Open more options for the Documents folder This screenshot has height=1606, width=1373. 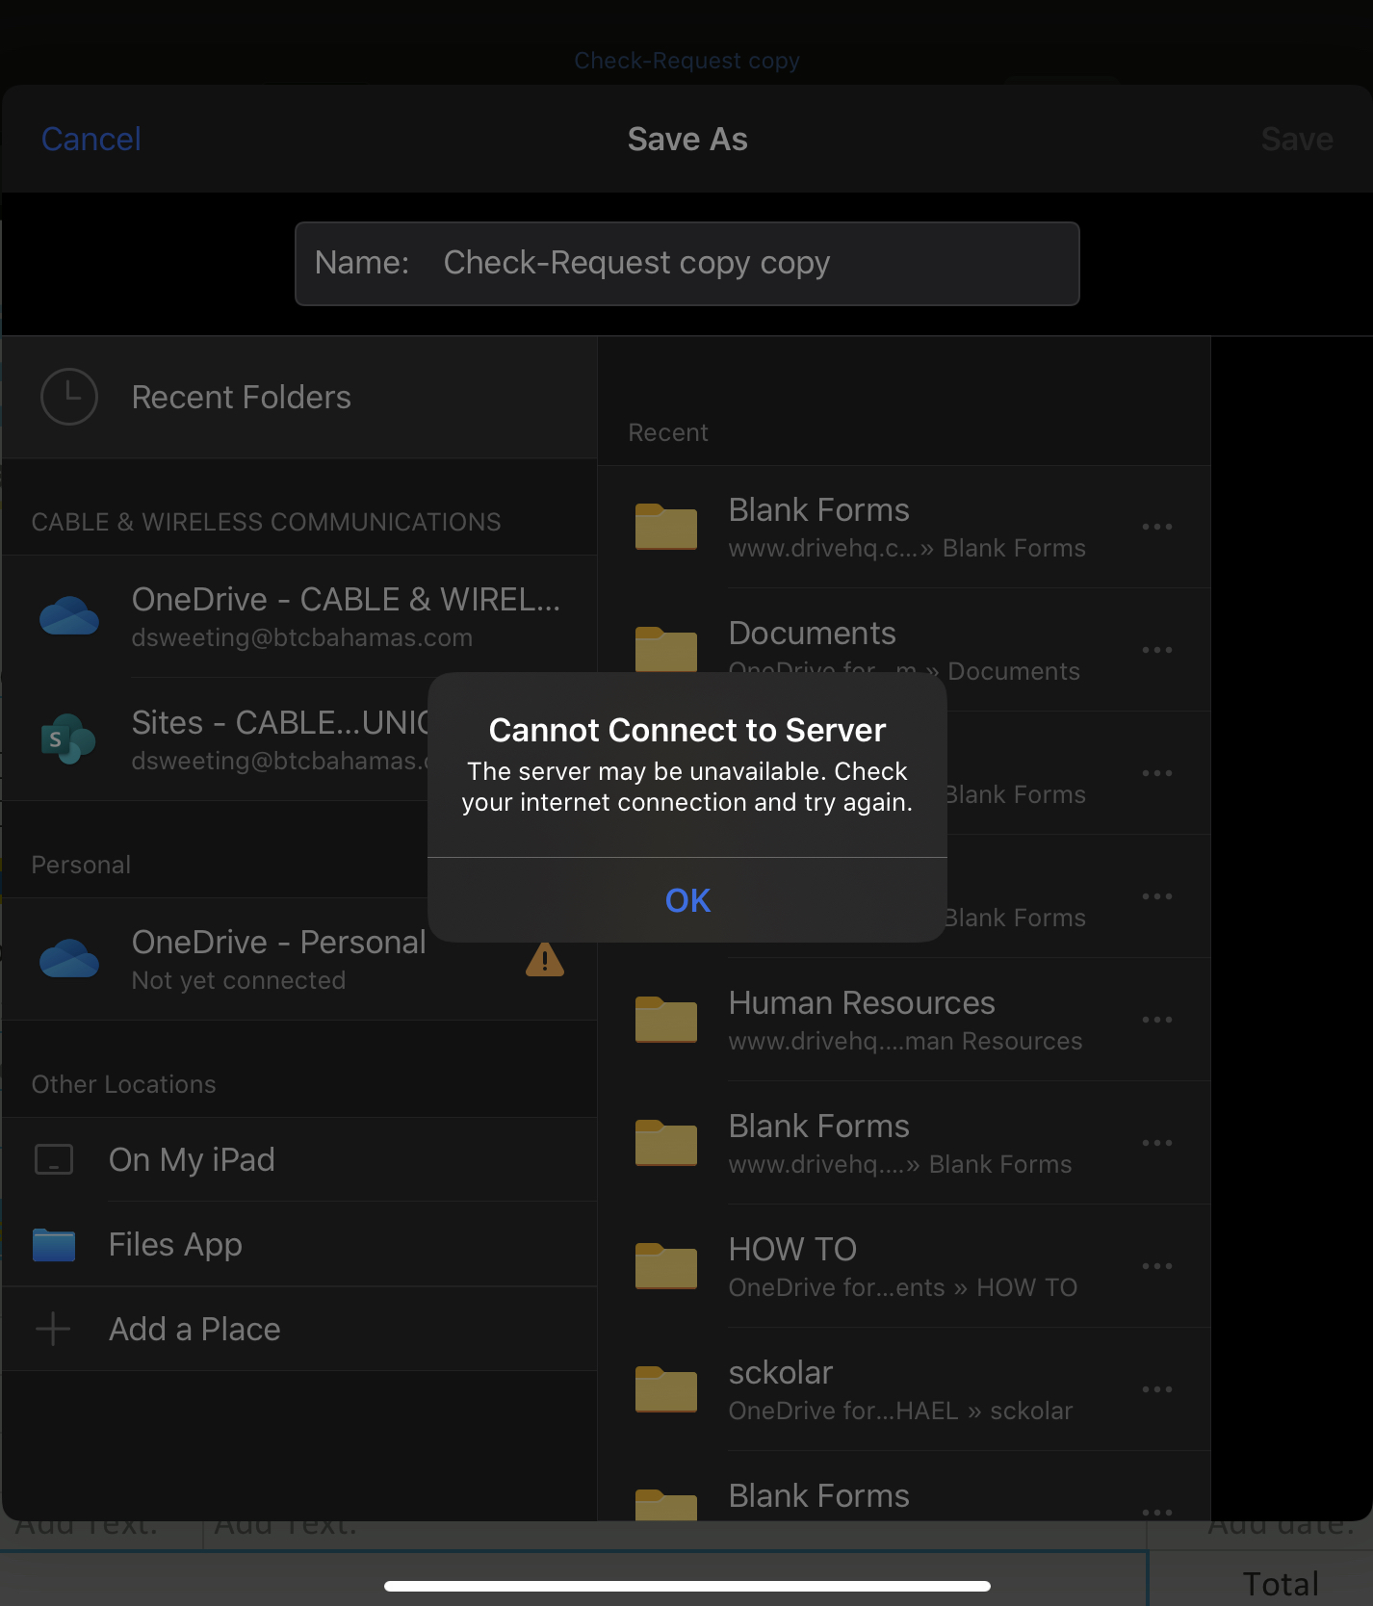[x=1156, y=650]
